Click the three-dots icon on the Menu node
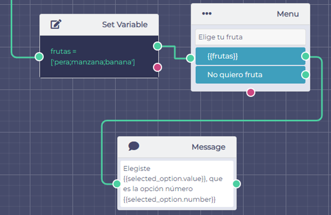The image size is (331, 215). [x=207, y=14]
